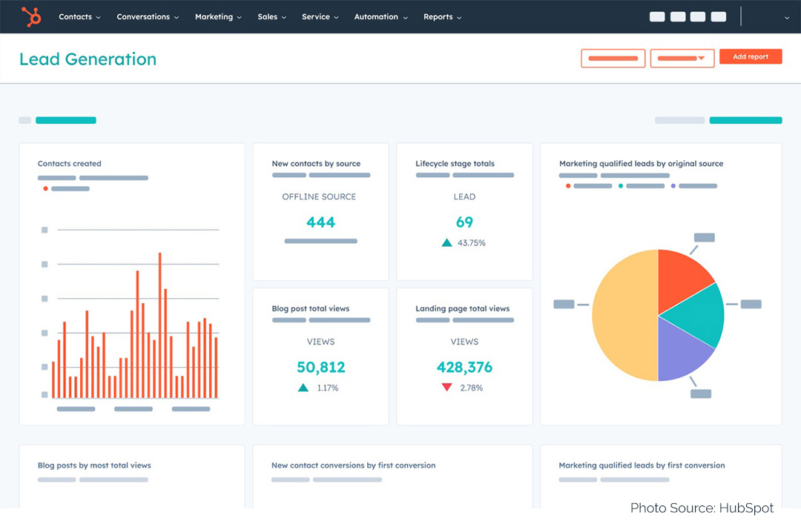
Task: Open the Automation menu
Action: click(377, 16)
